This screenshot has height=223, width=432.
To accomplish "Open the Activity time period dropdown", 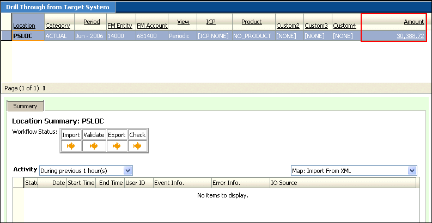I will point(127,171).
